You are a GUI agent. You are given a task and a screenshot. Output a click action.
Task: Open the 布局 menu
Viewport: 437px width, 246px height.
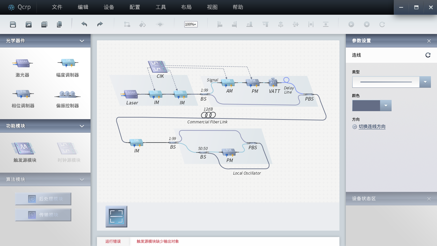(187, 7)
